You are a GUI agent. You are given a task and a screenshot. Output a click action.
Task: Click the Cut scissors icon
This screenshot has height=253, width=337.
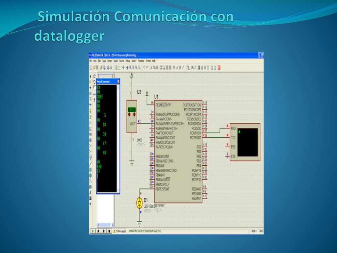(x=151, y=68)
